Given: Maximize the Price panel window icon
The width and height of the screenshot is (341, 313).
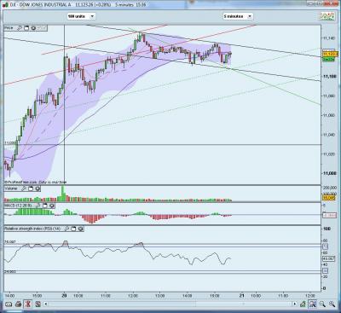Looking at the screenshot, I should (26, 28).
